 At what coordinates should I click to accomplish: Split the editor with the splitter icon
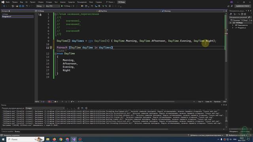click(226, 11)
